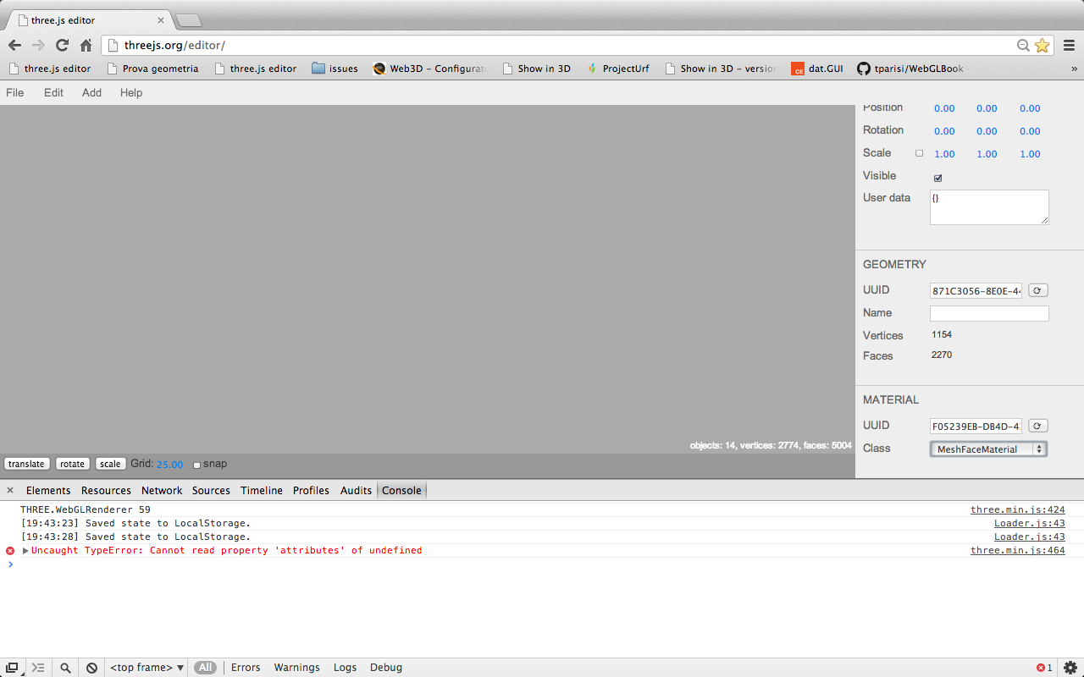This screenshot has width=1084, height=677.
Task: Open a new browser tab
Action: point(188,20)
